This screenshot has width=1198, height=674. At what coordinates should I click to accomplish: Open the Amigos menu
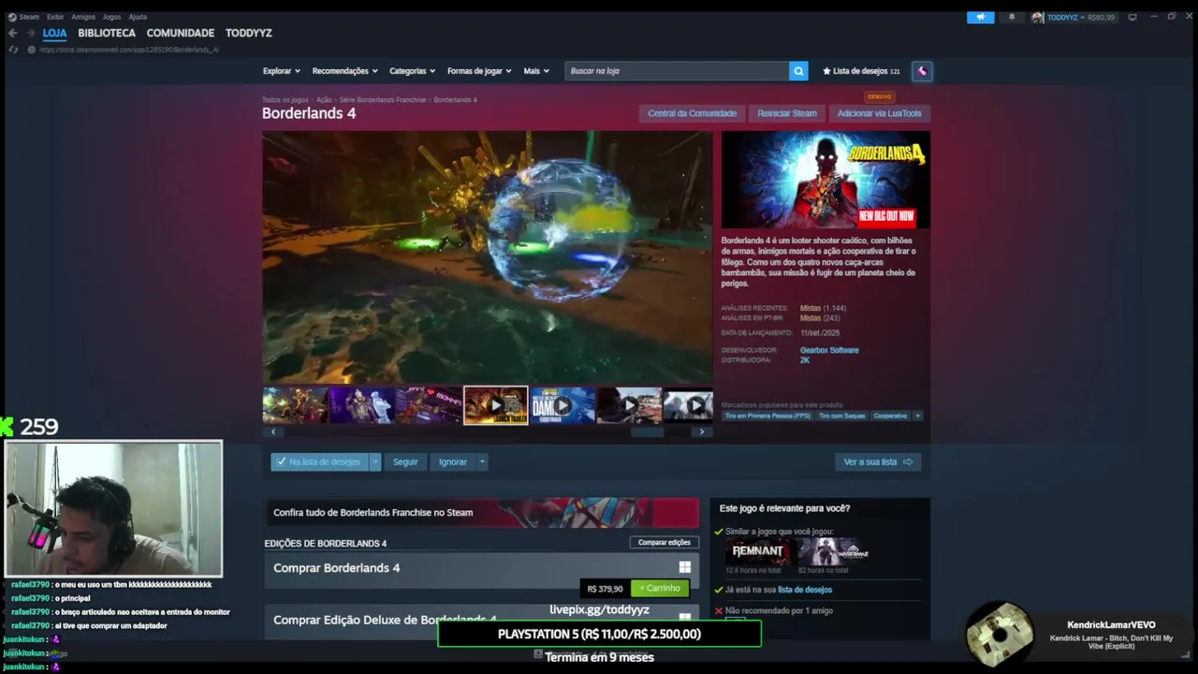(x=83, y=17)
